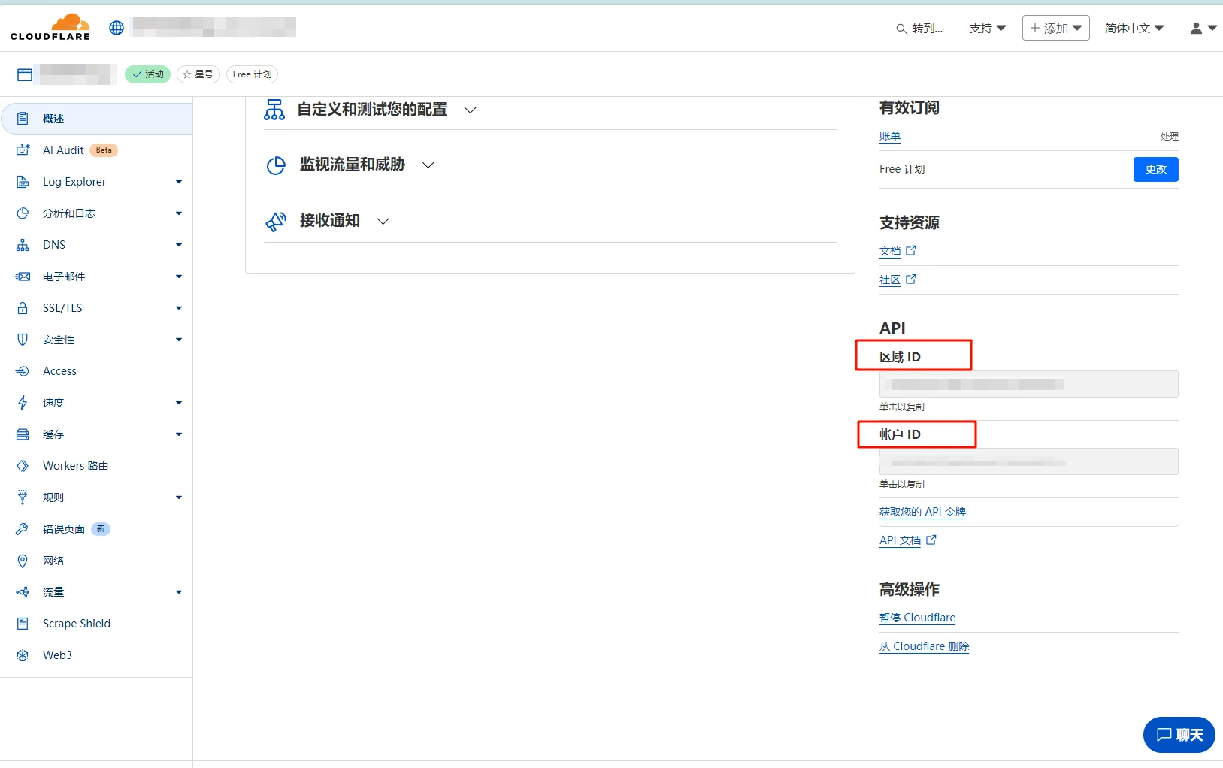The image size is (1223, 768).
Task: Click the Scrape Shield document icon
Action: (23, 624)
